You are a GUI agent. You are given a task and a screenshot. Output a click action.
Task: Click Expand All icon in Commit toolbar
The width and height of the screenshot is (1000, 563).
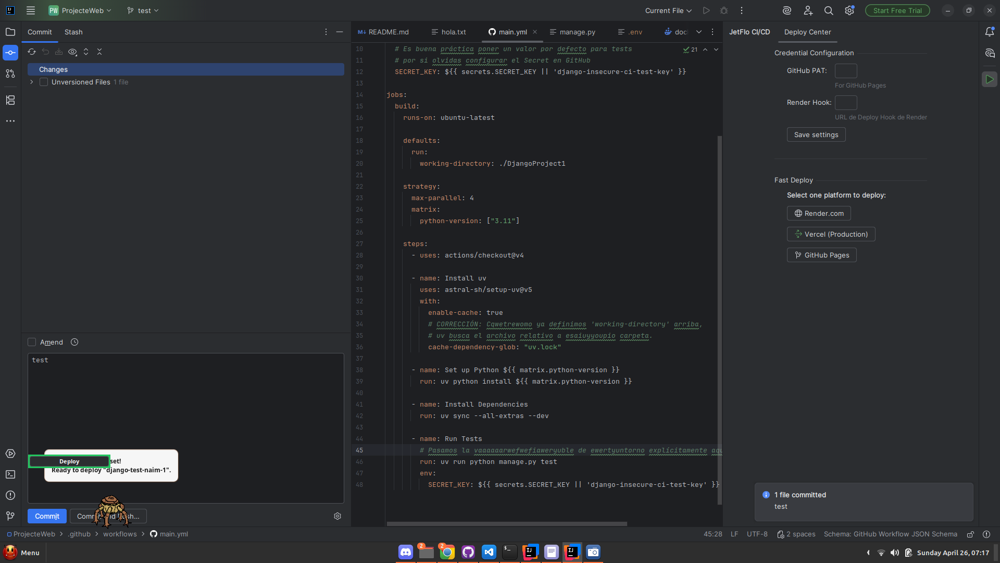[x=86, y=52]
